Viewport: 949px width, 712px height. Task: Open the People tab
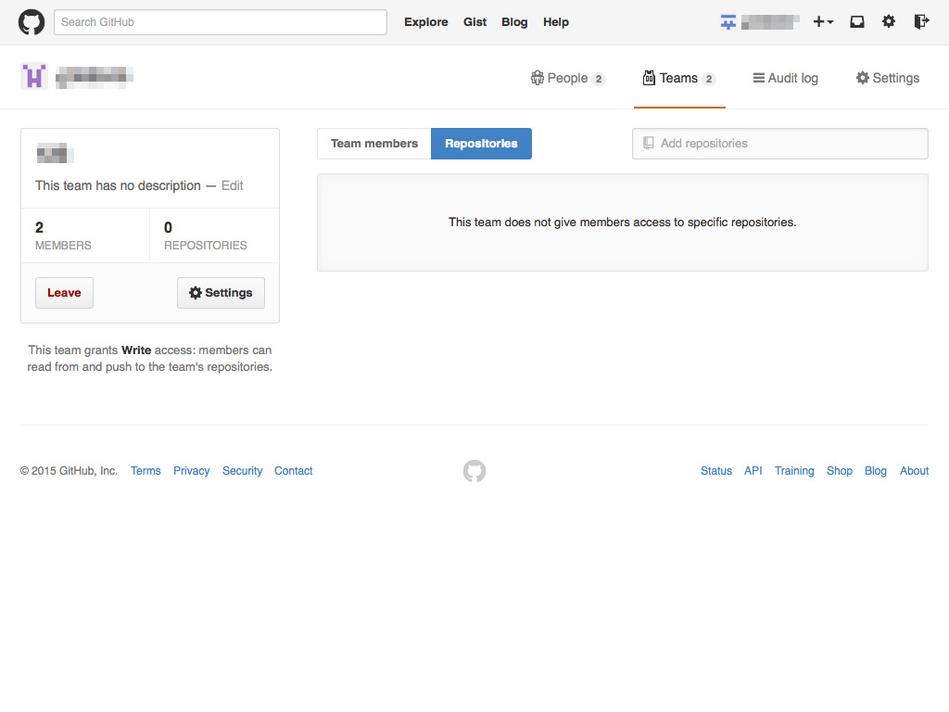567,79
